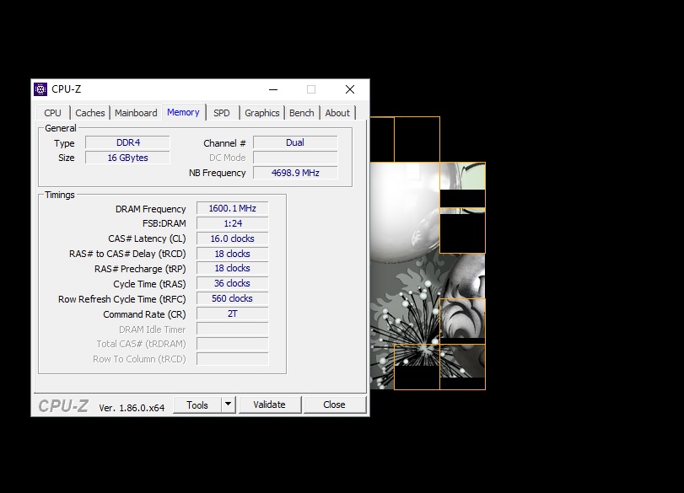Click the empty DRAM Idle Timer field
684x493 pixels.
[233, 330]
